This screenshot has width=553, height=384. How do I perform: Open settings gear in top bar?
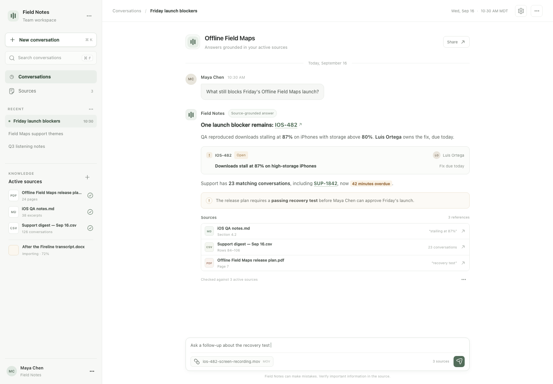click(x=521, y=11)
